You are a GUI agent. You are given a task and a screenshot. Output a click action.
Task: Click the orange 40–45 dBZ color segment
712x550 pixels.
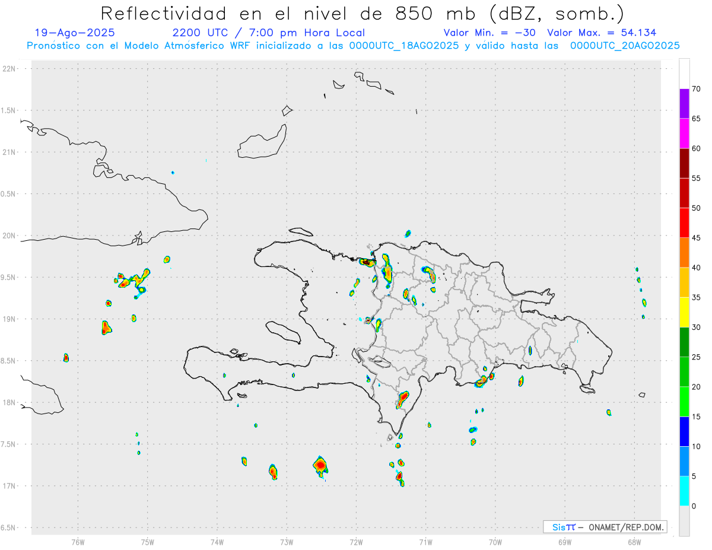(x=684, y=253)
